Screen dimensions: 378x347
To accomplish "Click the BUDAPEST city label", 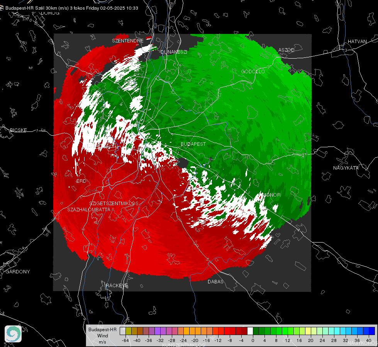I will pyautogui.click(x=193, y=144).
